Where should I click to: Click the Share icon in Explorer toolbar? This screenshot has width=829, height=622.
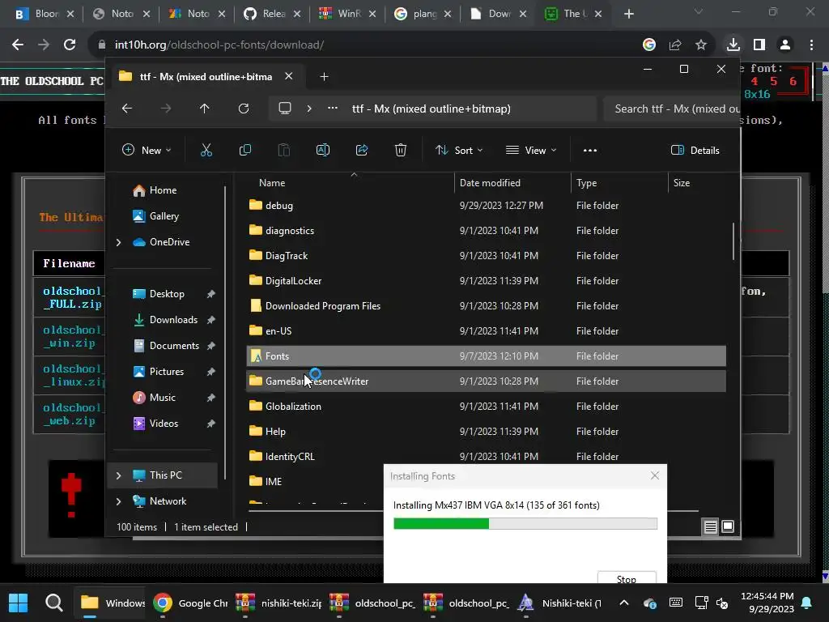[362, 150]
